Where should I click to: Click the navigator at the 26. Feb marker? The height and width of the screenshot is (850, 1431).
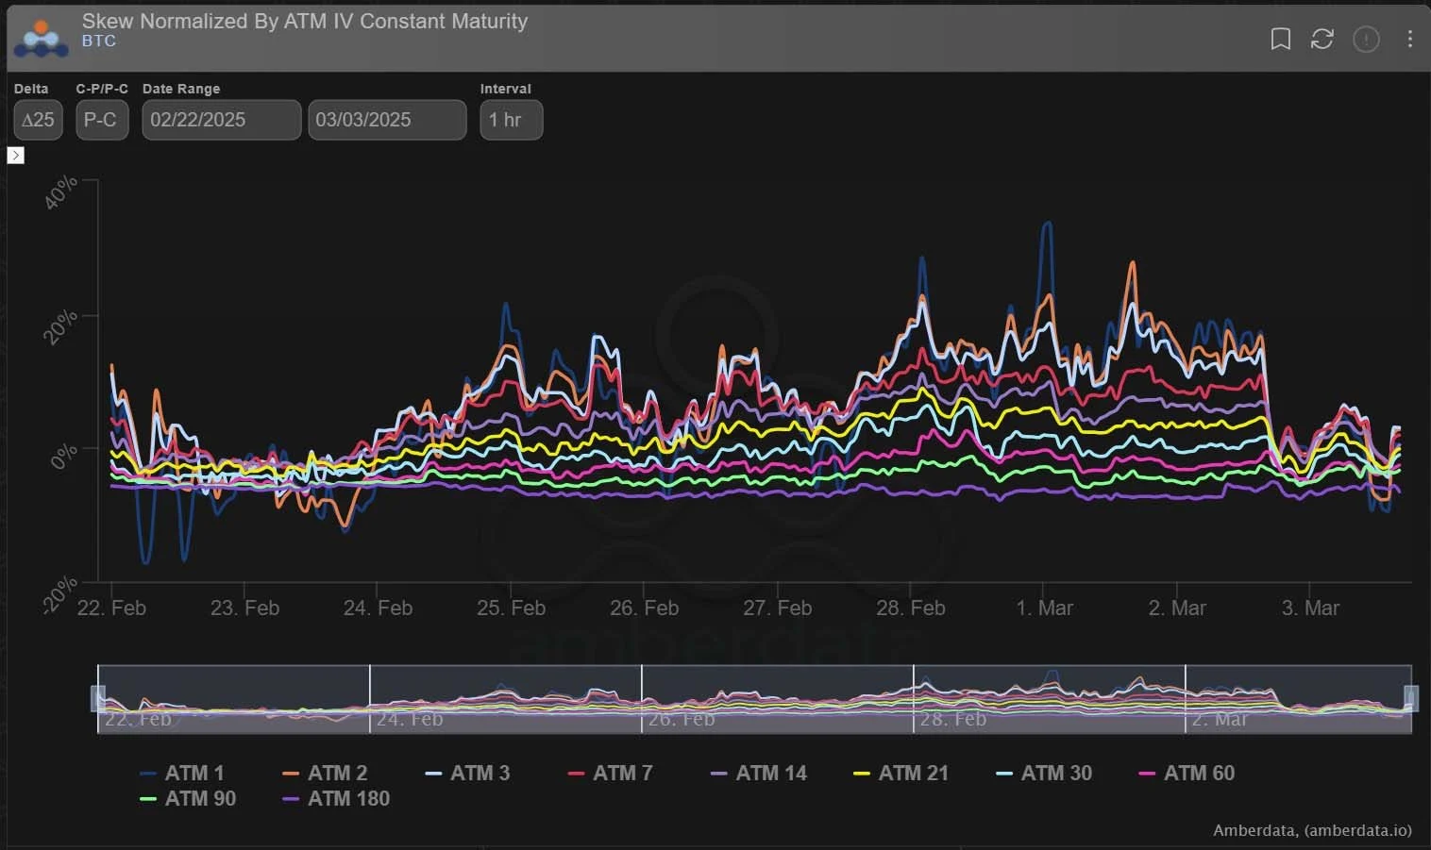pos(682,719)
